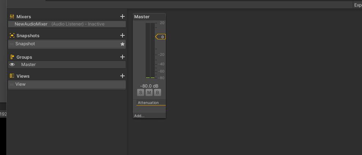The width and height of the screenshot is (362, 155).
Task: Open the Add... effect dropdown on Master
Action: pos(149,116)
